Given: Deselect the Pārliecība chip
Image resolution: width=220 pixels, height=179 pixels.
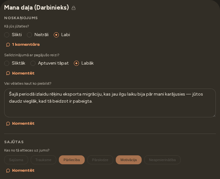Looking at the screenshot, I should point(72,160).
